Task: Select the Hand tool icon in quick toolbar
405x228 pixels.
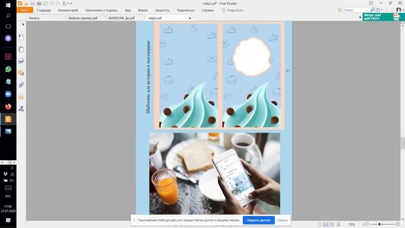Action: (65, 4)
